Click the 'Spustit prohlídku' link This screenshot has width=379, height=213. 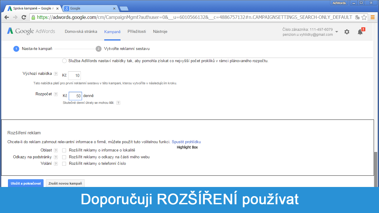coord(186,142)
